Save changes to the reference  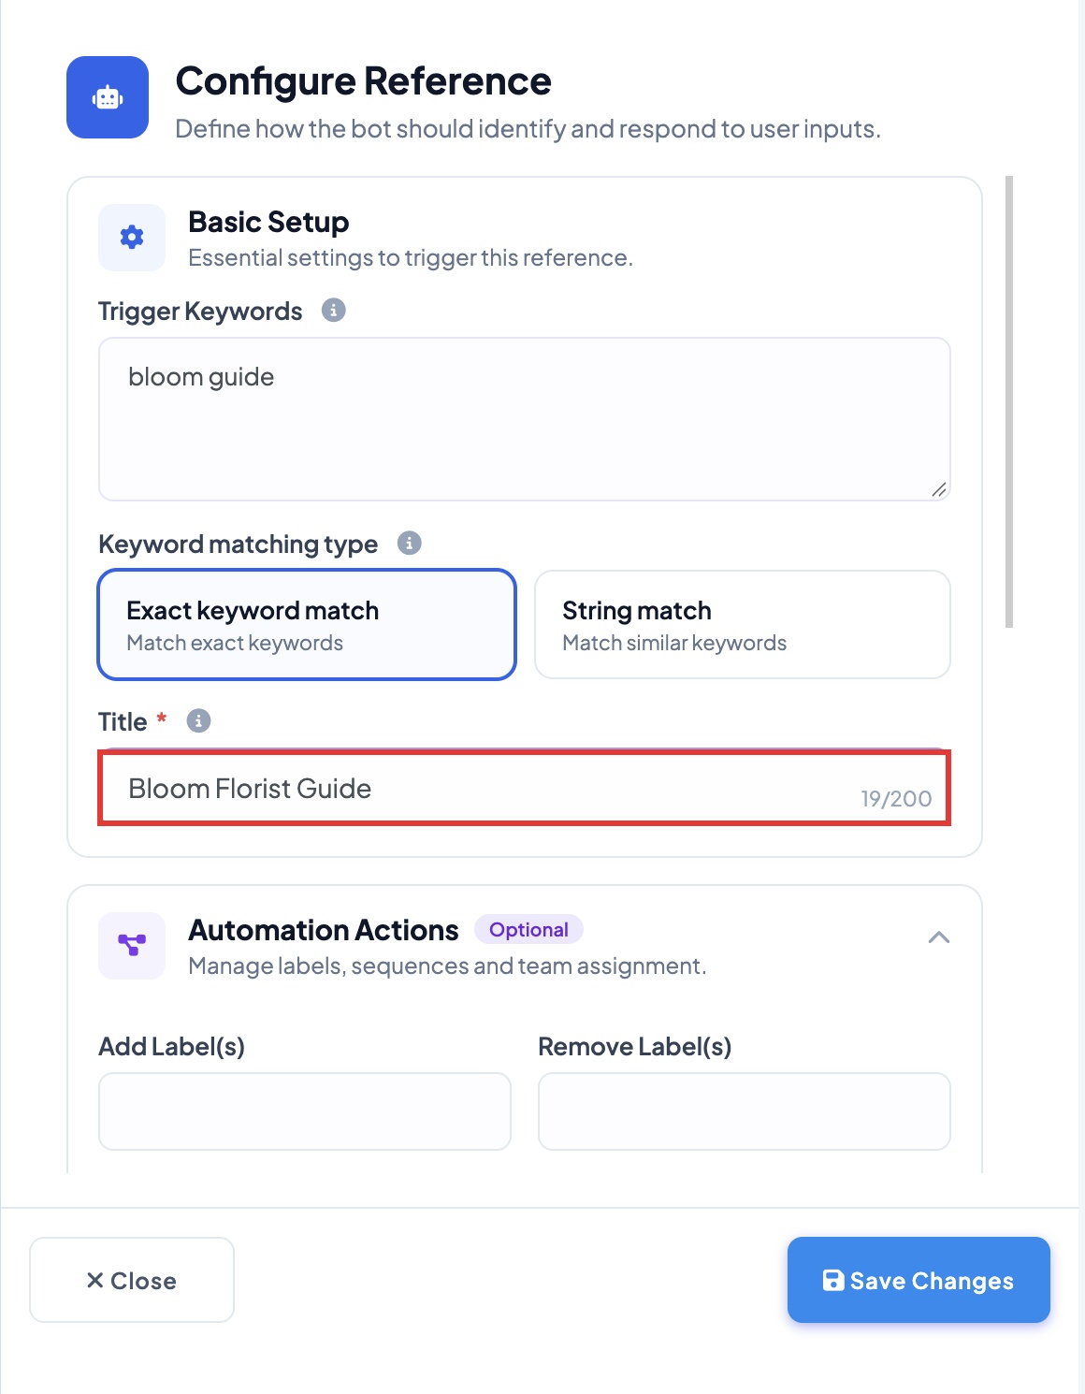tap(919, 1280)
